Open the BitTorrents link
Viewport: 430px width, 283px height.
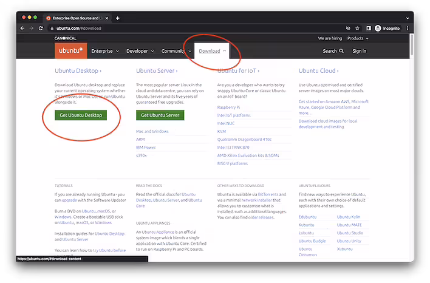point(268,194)
